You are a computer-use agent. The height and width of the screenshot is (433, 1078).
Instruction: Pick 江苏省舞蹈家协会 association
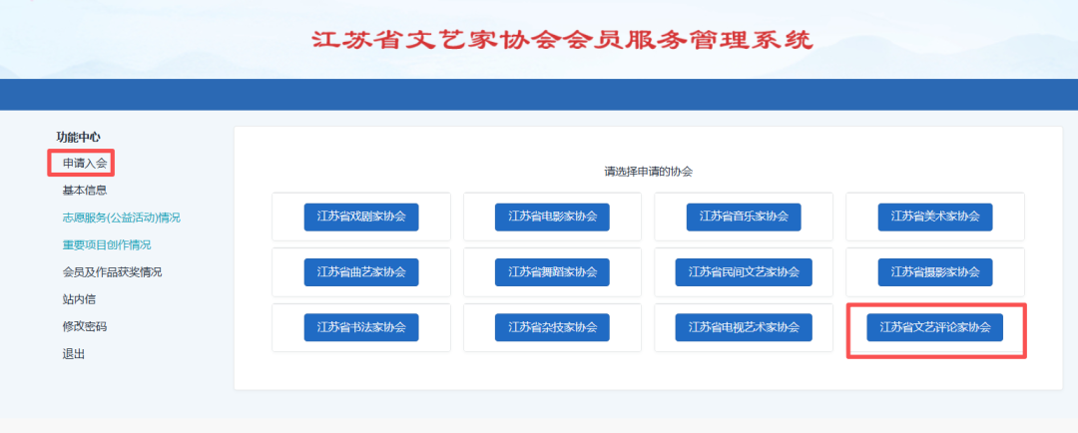coord(552,271)
